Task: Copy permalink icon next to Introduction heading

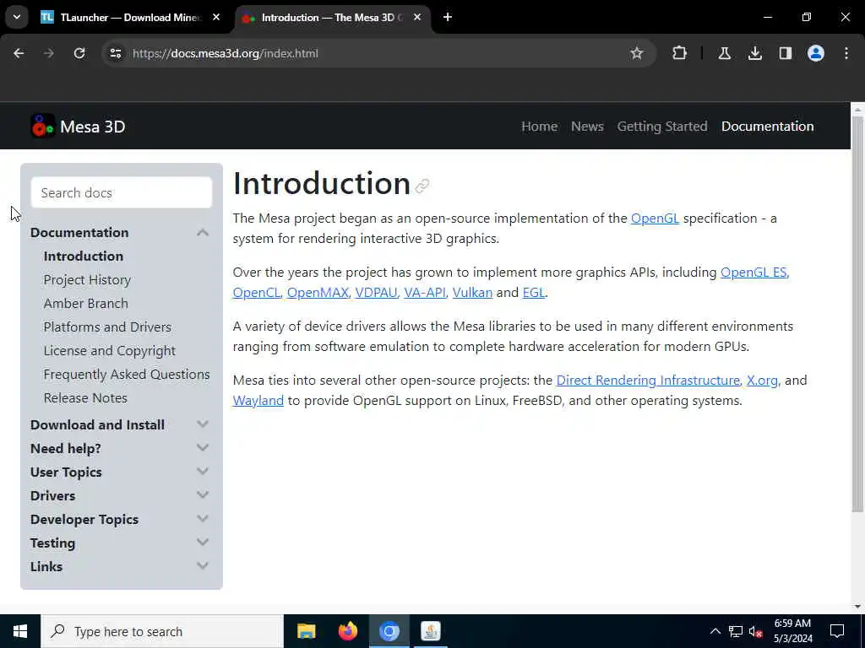Action: [x=422, y=186]
